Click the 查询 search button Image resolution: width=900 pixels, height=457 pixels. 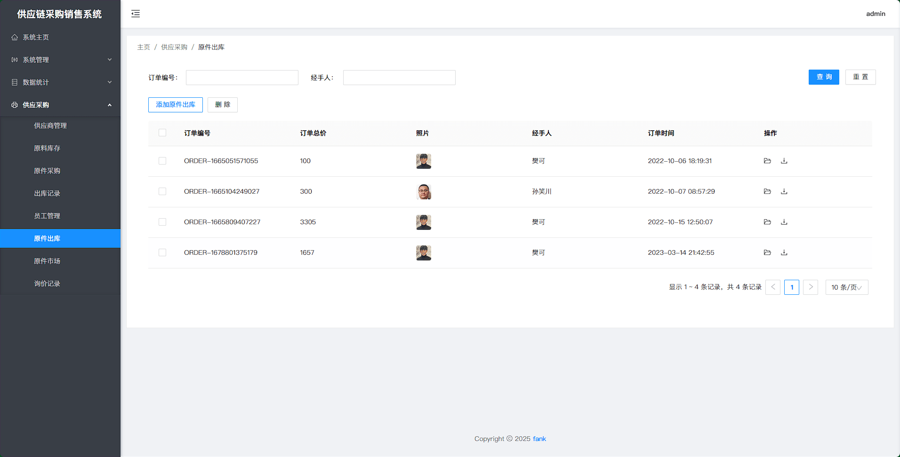[x=824, y=77]
